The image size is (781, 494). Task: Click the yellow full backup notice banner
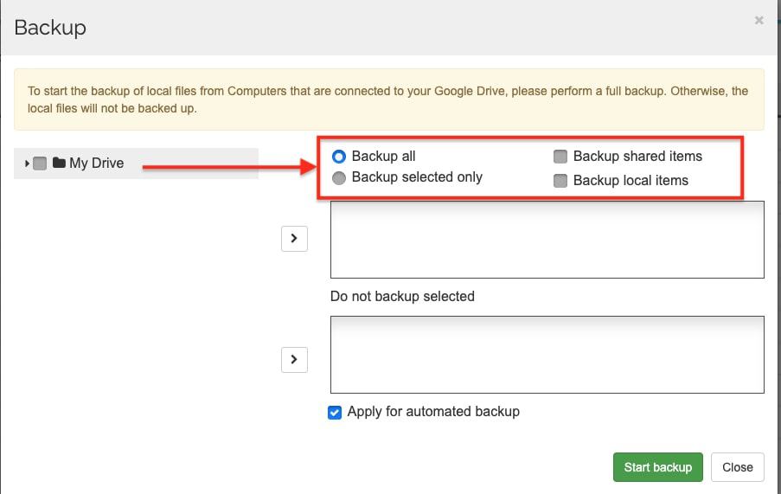(x=388, y=99)
